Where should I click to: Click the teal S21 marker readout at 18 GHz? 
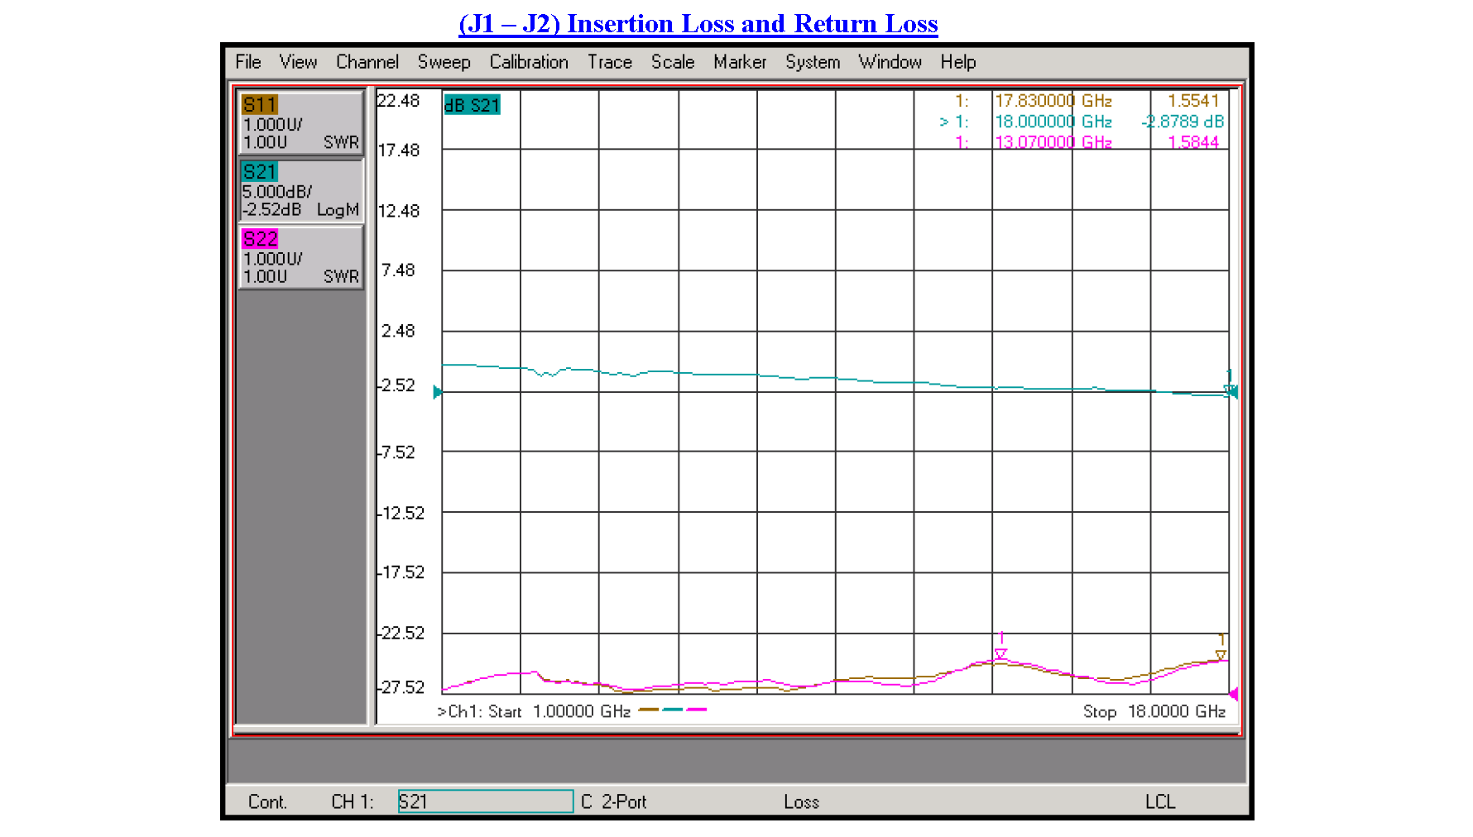[x=1076, y=121]
